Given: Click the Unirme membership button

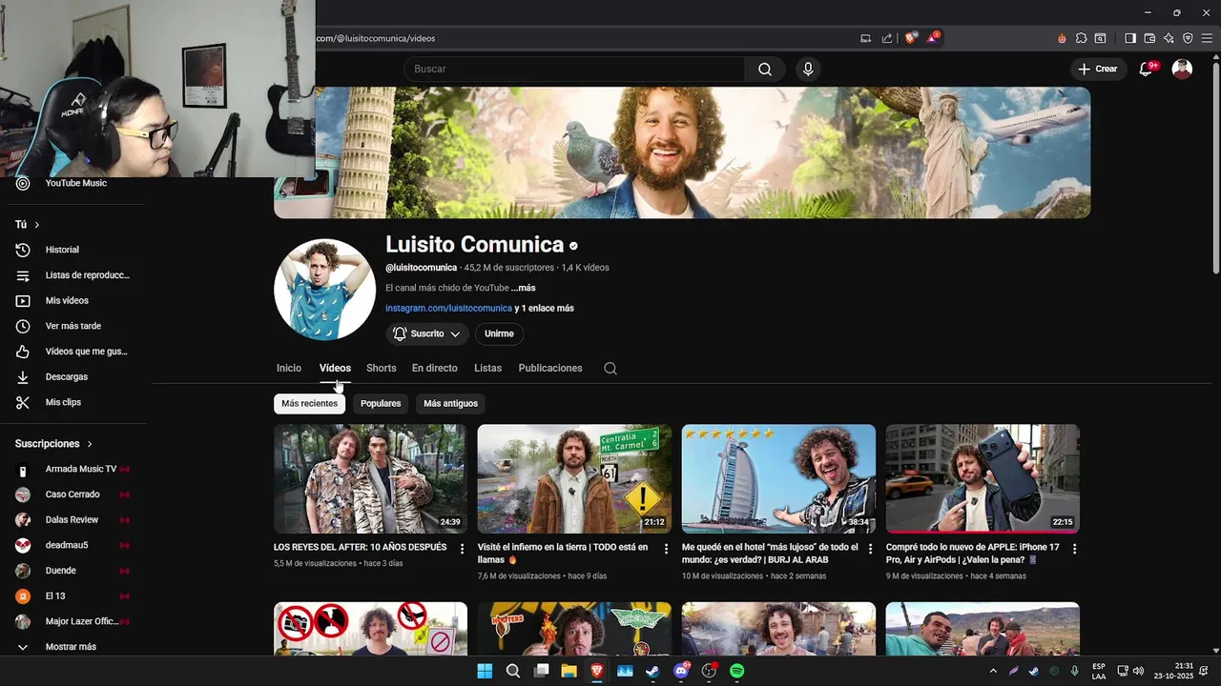Looking at the screenshot, I should [499, 333].
